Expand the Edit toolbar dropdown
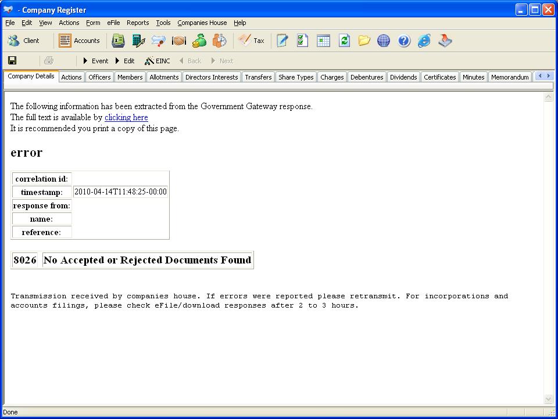The width and height of the screenshot is (558, 419). (126, 61)
